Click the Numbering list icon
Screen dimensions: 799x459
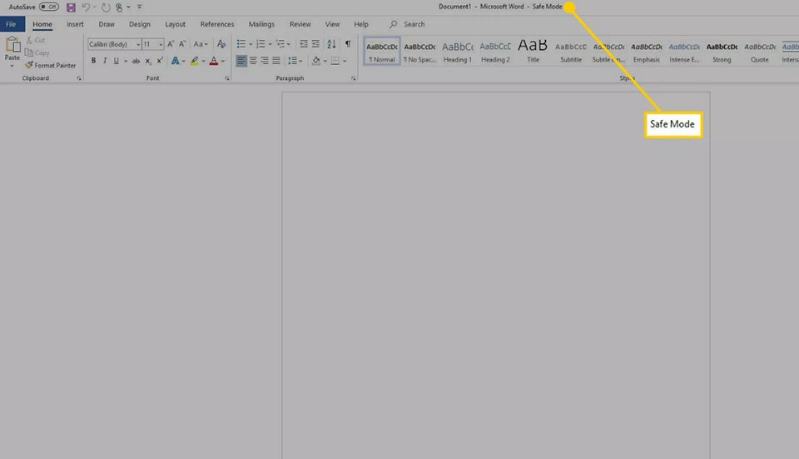tap(261, 44)
